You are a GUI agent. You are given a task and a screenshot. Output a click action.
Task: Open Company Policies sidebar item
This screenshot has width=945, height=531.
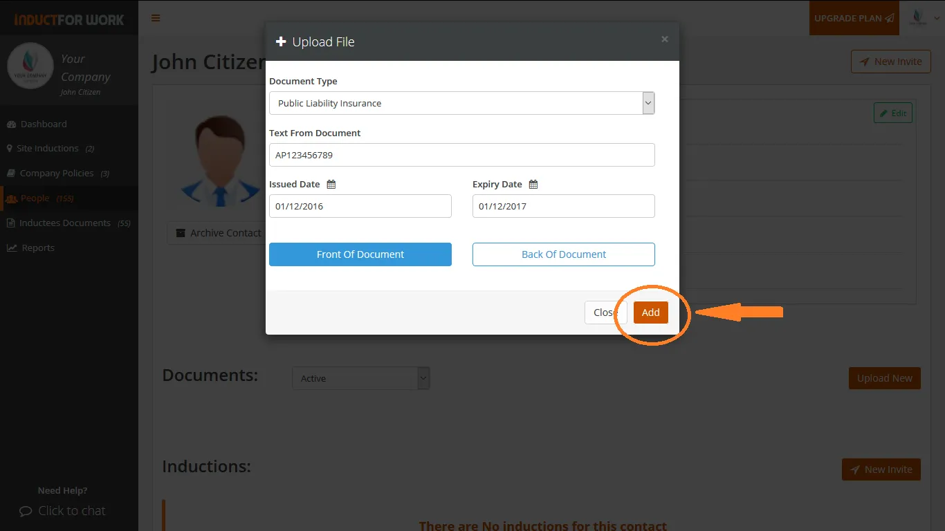pyautogui.click(x=56, y=174)
